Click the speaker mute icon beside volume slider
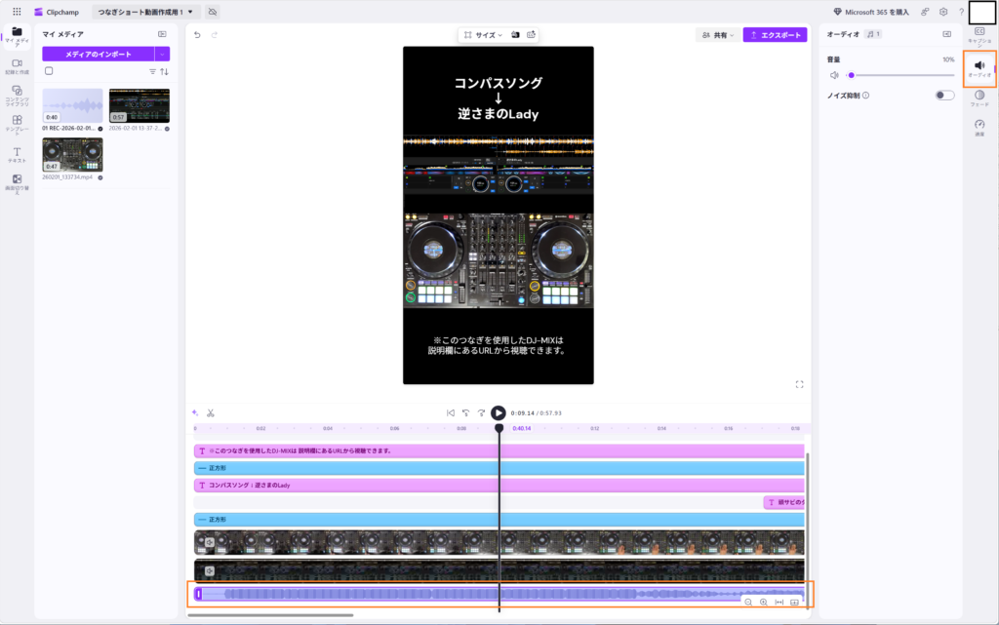 pos(834,75)
